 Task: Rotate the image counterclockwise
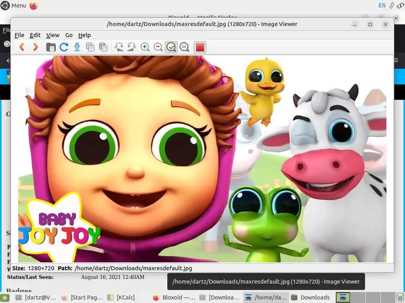(132, 47)
